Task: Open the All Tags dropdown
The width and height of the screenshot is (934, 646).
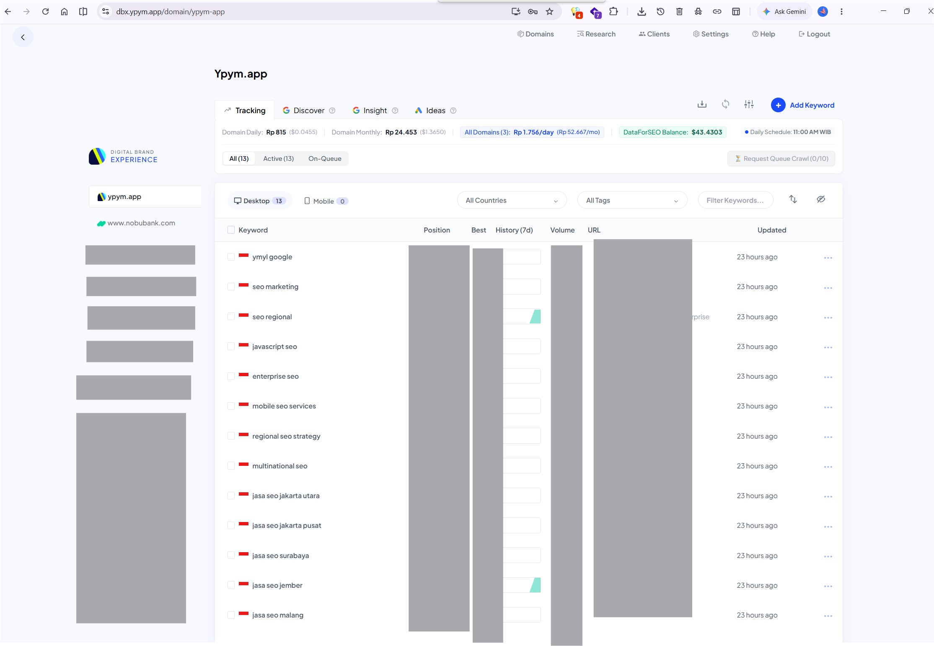Action: point(632,200)
